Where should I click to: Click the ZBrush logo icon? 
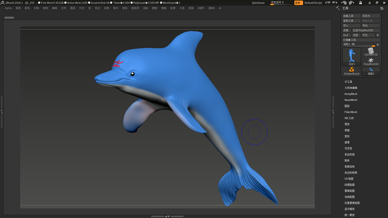[x=2, y=3]
